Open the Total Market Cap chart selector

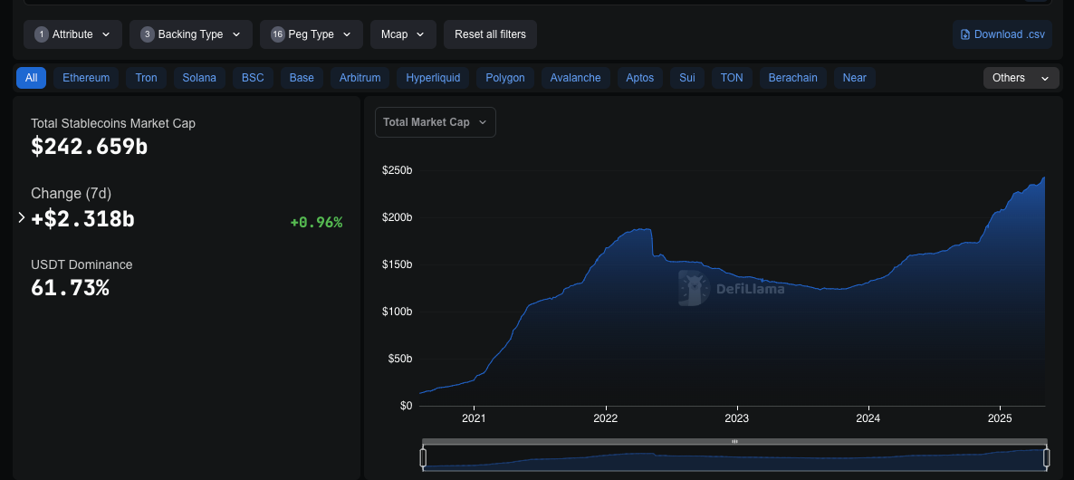pyautogui.click(x=435, y=122)
